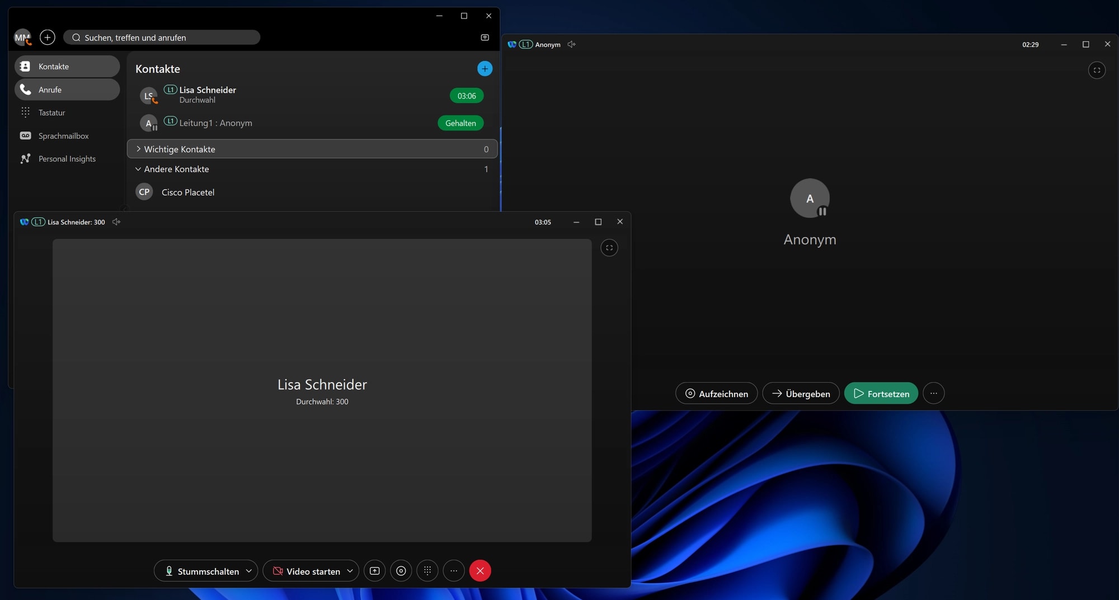Open the dial pad in Lisa Schneider call
Screen dimensions: 1119x600
coord(427,571)
